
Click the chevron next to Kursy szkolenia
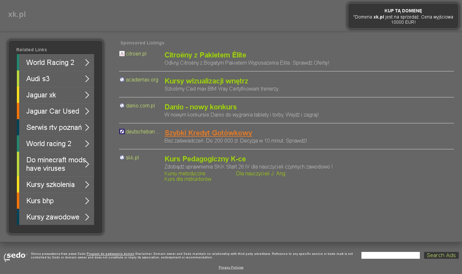(x=87, y=185)
